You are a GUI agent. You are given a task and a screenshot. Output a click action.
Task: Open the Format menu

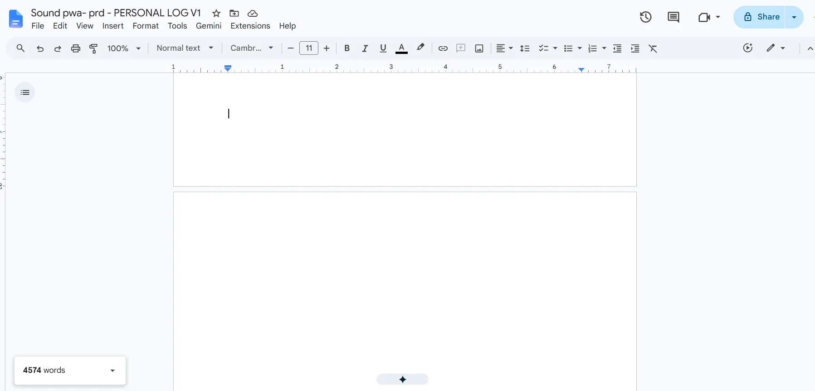click(146, 26)
